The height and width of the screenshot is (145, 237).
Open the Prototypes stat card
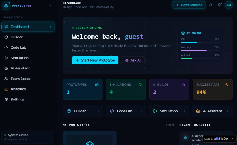click(83, 89)
